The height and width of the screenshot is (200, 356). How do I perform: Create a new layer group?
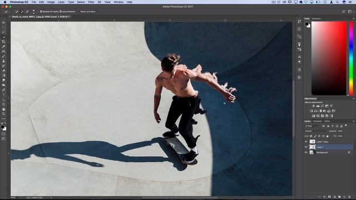click(339, 197)
